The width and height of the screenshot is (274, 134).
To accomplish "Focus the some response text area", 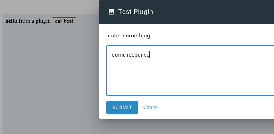I will [190, 70].
